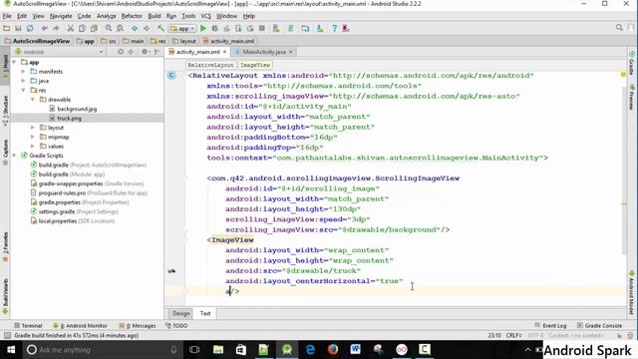Click the Open file toolbar icon
The width and height of the screenshot is (638, 359).
(7, 29)
